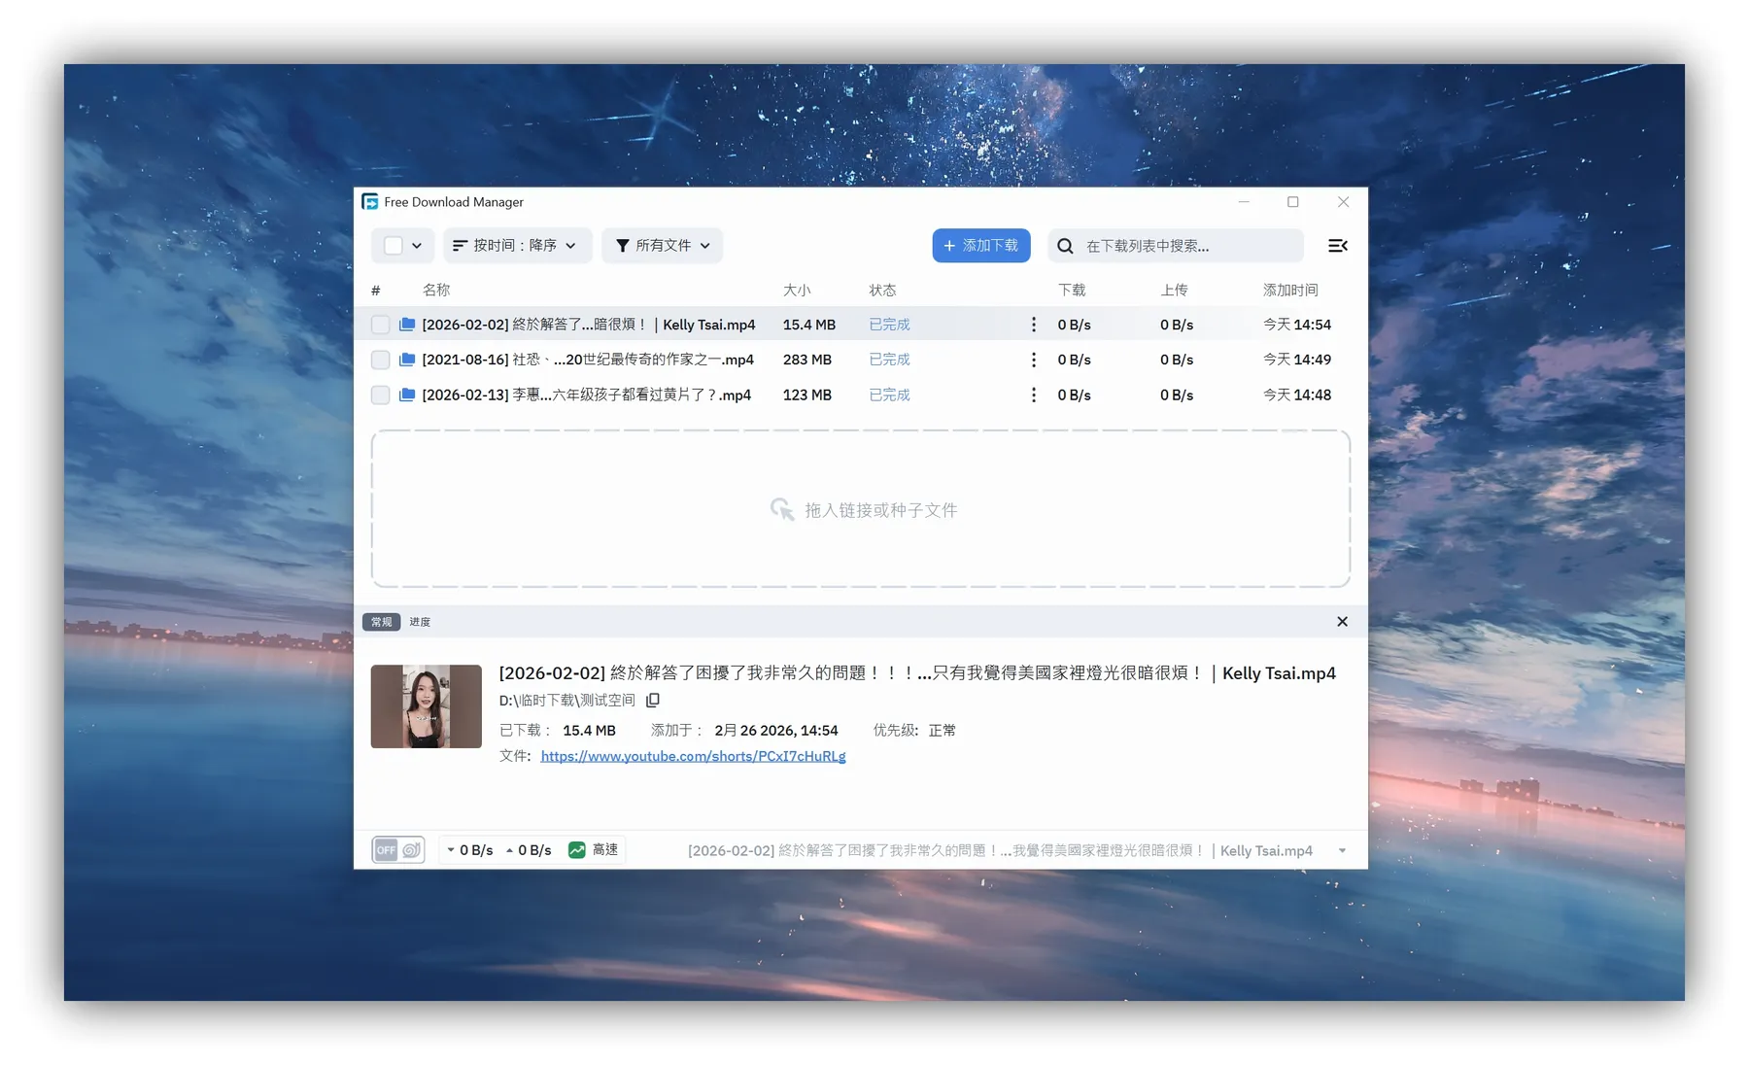The width and height of the screenshot is (1749, 1065).
Task: Open folder of the 2021-08-16 download
Action: tap(407, 360)
